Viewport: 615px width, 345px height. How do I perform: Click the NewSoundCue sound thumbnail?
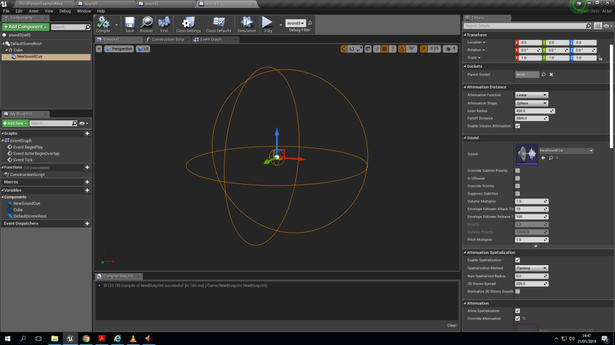pyautogui.click(x=527, y=154)
